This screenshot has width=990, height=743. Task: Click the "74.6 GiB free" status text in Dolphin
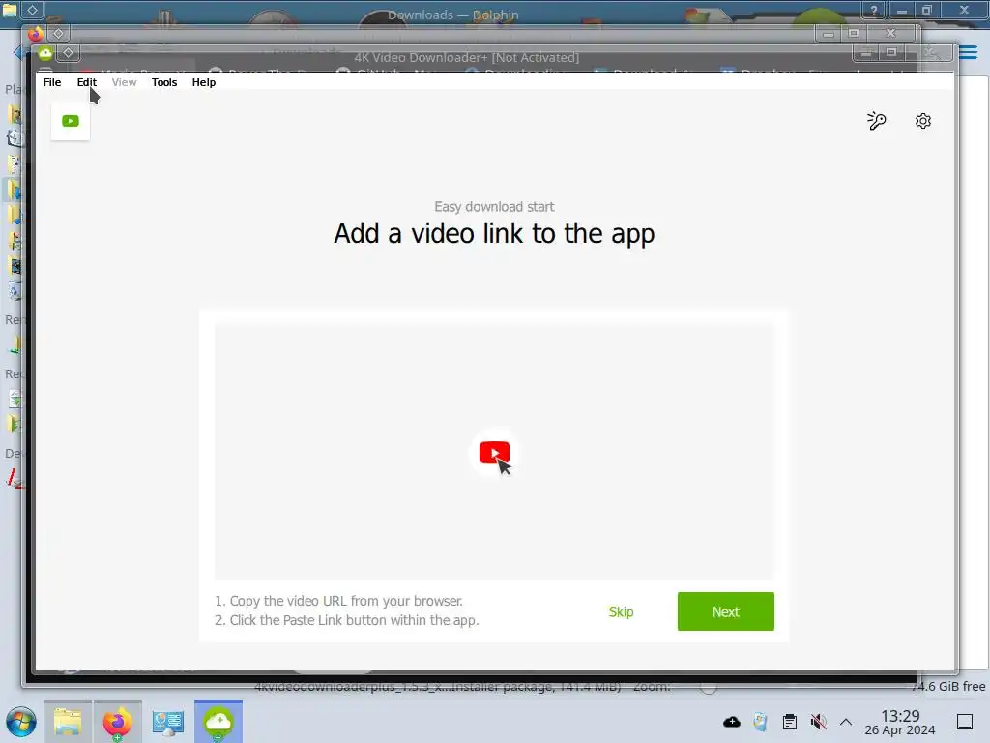pos(948,686)
